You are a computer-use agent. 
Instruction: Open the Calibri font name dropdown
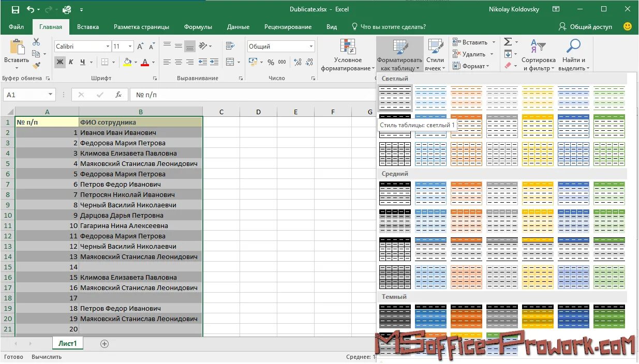coord(108,47)
